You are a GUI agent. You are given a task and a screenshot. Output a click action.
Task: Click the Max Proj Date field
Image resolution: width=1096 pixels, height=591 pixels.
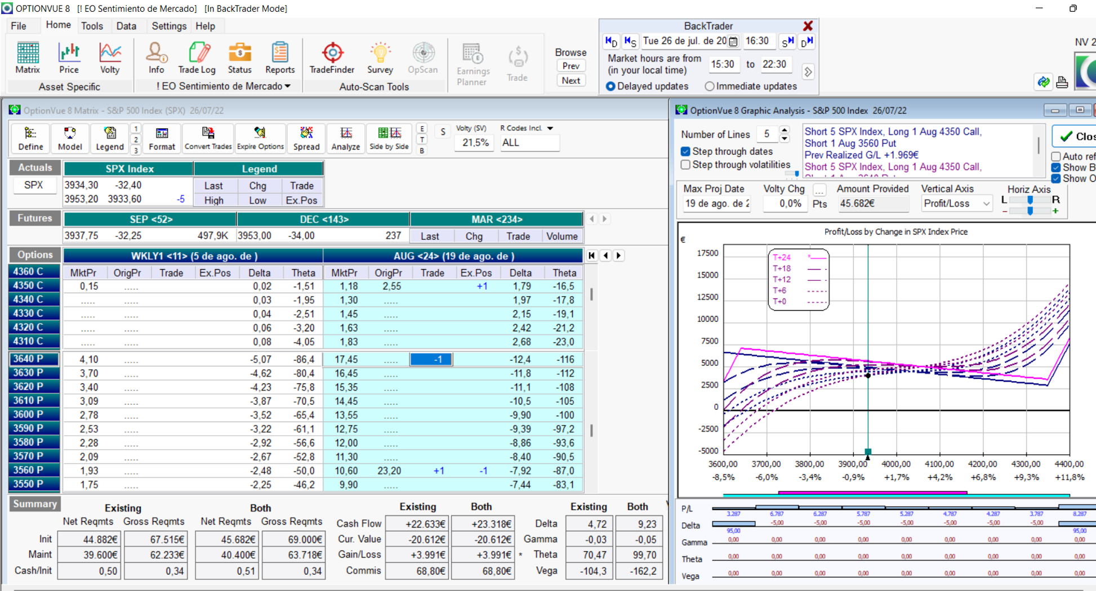[716, 204]
